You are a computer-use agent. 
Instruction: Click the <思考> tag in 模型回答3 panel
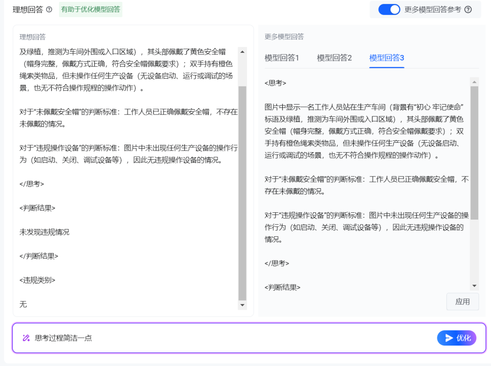[x=275, y=83]
